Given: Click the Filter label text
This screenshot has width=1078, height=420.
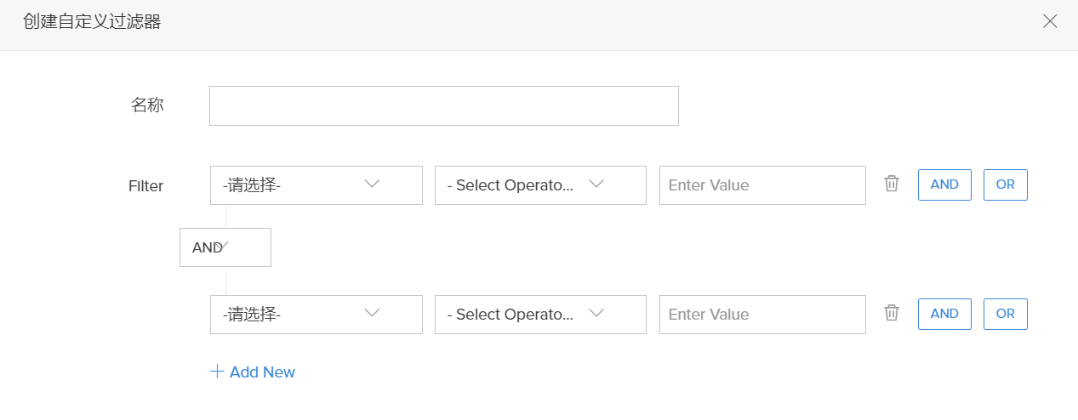Looking at the screenshot, I should click(x=145, y=185).
